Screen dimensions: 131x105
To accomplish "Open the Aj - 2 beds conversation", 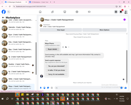I will coord(18,58).
